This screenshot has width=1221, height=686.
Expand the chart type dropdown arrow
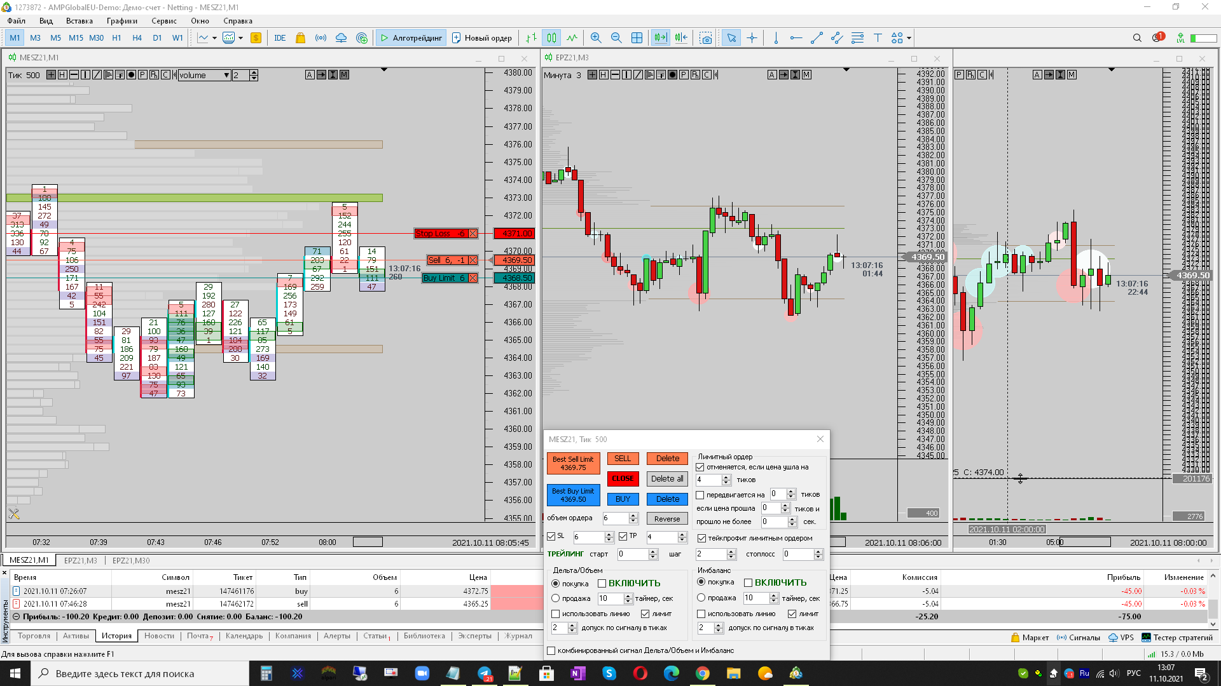point(214,38)
